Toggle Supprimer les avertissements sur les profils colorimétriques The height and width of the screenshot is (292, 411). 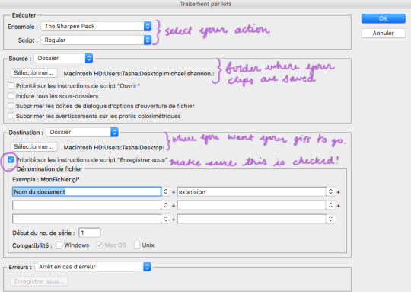pos(11,116)
